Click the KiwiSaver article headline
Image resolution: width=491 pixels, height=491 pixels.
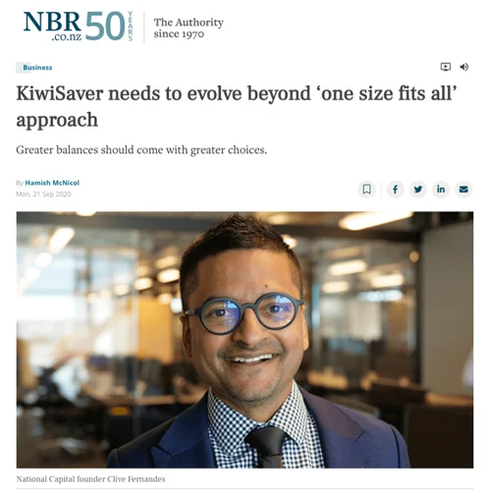pyautogui.click(x=237, y=106)
